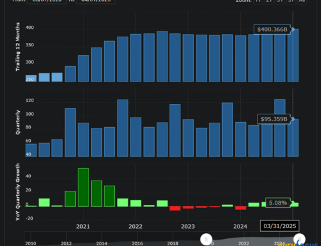Viewport: 321px width, 246px height.
Task: Click the left navigator range slider handle
Action: (x=206, y=240)
